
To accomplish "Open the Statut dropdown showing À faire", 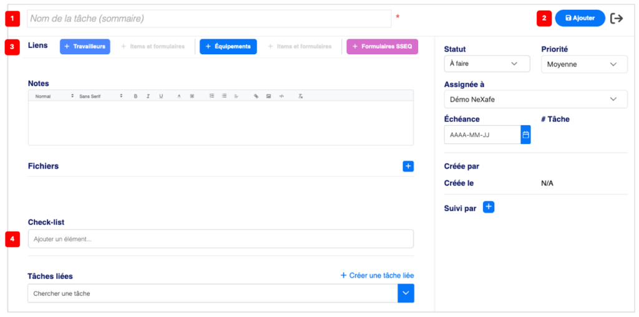I will pyautogui.click(x=487, y=64).
